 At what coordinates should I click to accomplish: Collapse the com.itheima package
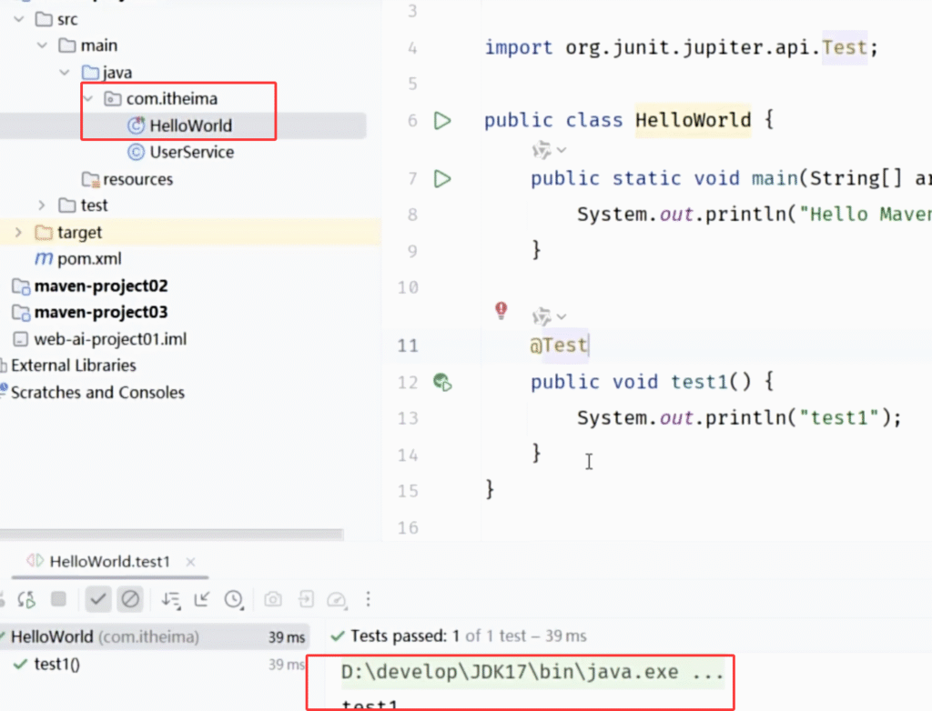[x=87, y=98]
